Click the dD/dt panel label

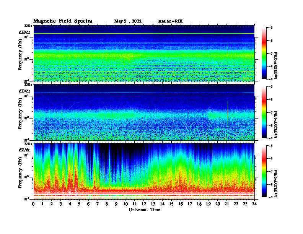(x=24, y=91)
